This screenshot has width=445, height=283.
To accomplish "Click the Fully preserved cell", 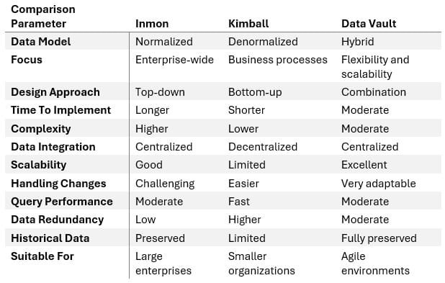I will point(379,238).
